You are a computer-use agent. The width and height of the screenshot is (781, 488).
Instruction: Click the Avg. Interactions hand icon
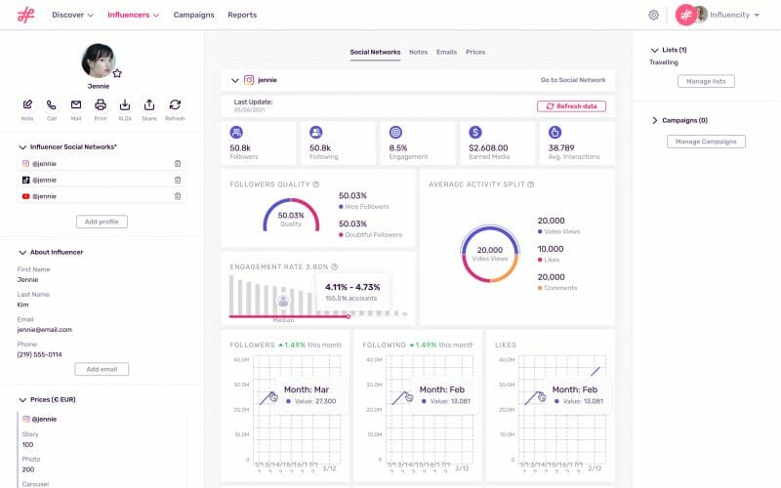point(555,133)
